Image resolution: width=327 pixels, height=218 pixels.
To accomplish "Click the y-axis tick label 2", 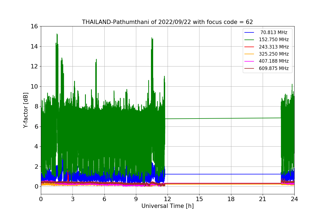I will pos(36,166).
